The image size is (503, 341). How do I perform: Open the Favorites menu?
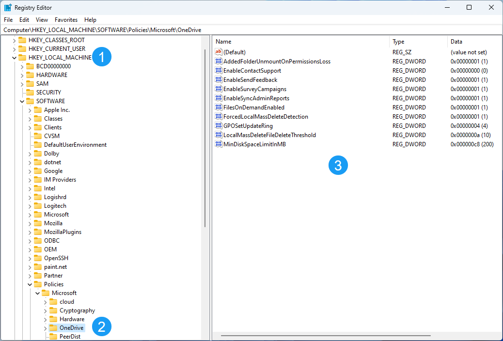tap(66, 20)
